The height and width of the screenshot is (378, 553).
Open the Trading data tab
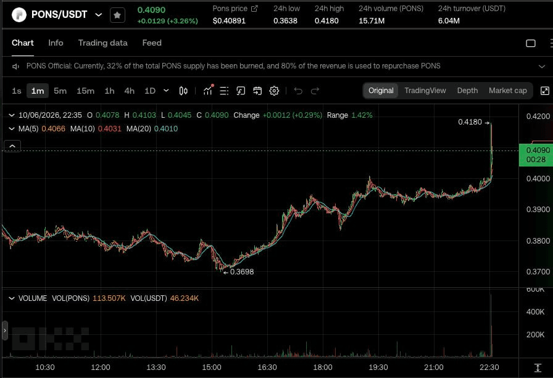pyautogui.click(x=102, y=43)
